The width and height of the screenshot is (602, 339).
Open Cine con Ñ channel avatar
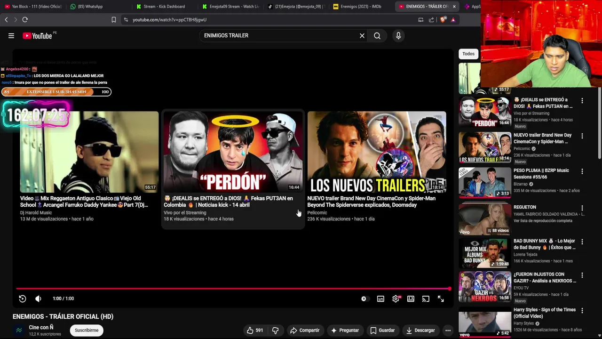click(19, 331)
